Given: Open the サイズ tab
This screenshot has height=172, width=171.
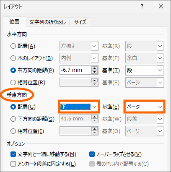Looking at the screenshot, I should click(x=80, y=22).
